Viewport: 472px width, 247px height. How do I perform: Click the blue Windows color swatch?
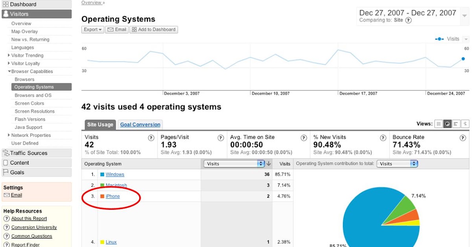[x=102, y=174]
